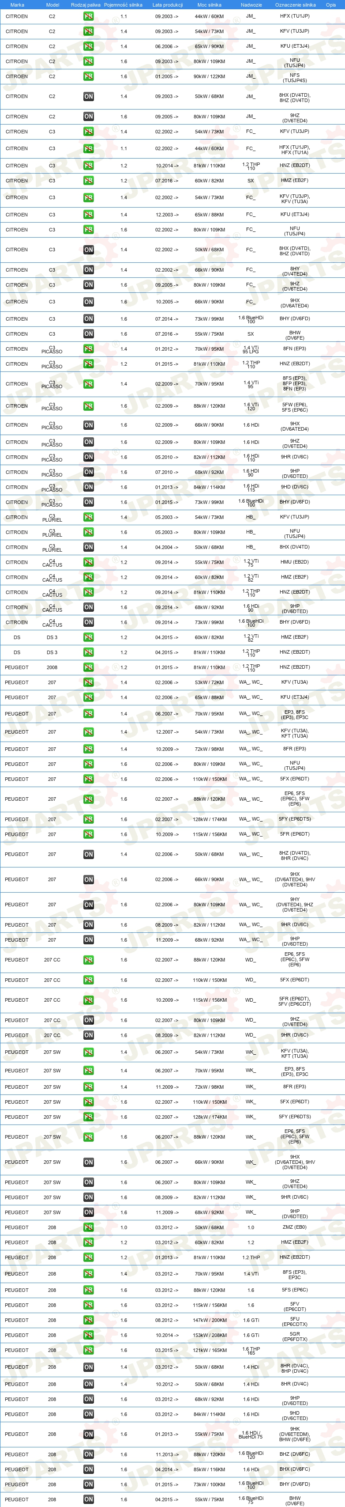Click petrol icon in Peugeot 208 121kW/165KM row
Image resolution: width=345 pixels, height=1507 pixels.
point(88,1350)
